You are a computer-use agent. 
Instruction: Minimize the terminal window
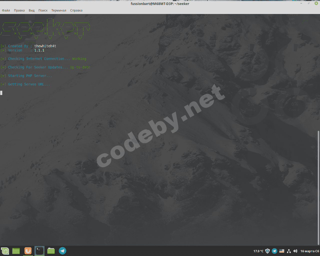301,3
